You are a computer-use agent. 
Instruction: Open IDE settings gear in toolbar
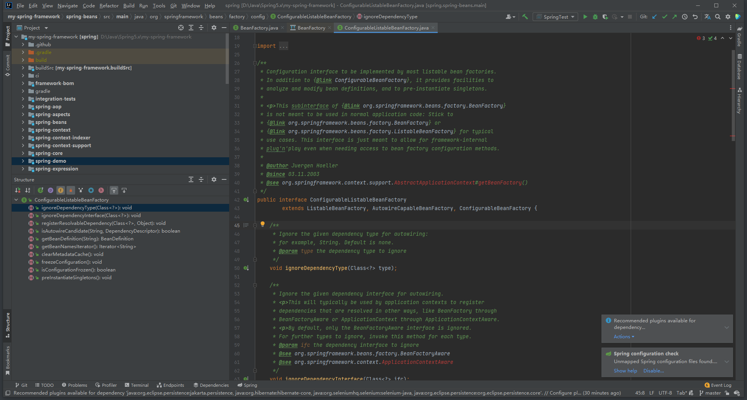(728, 17)
